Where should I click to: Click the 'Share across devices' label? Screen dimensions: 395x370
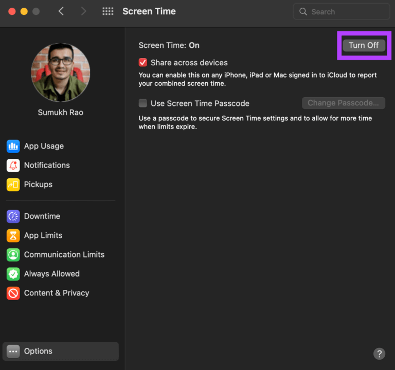(189, 63)
